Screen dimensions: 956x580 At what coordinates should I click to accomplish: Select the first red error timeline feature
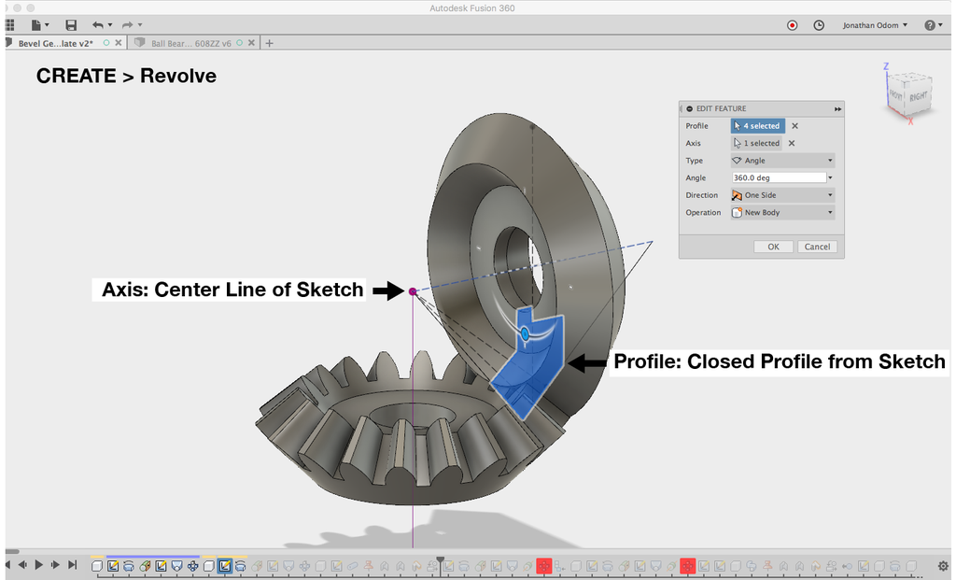point(544,566)
